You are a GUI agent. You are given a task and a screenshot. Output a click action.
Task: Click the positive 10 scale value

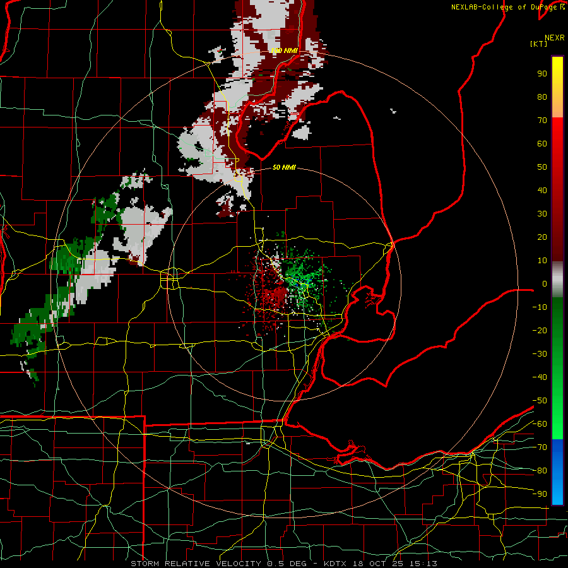[542, 261]
